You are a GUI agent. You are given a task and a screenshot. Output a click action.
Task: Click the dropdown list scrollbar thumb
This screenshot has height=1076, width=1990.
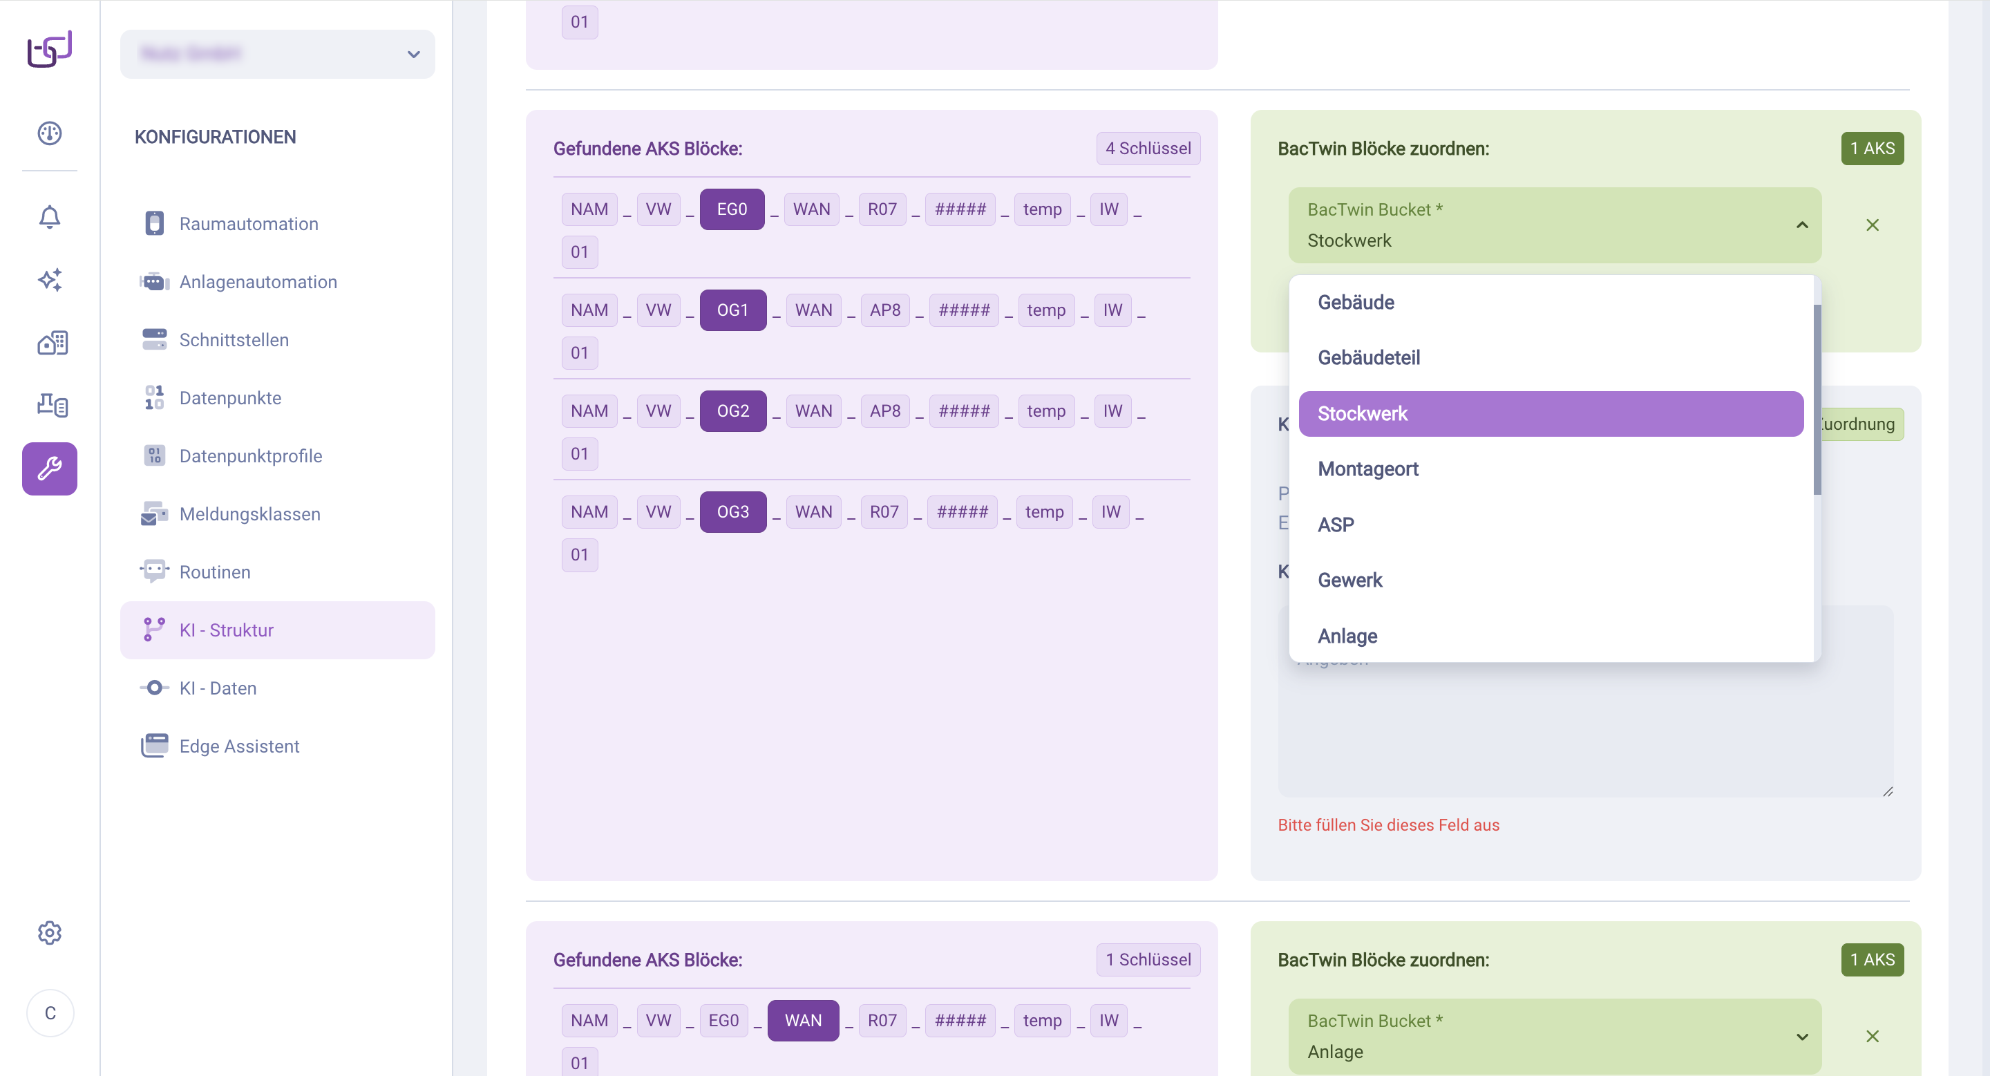(1817, 398)
